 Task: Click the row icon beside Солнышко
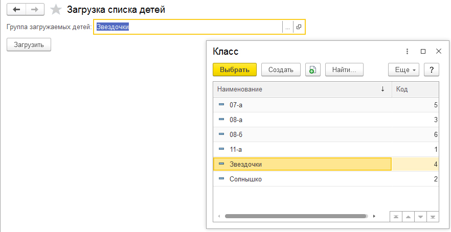(221, 179)
